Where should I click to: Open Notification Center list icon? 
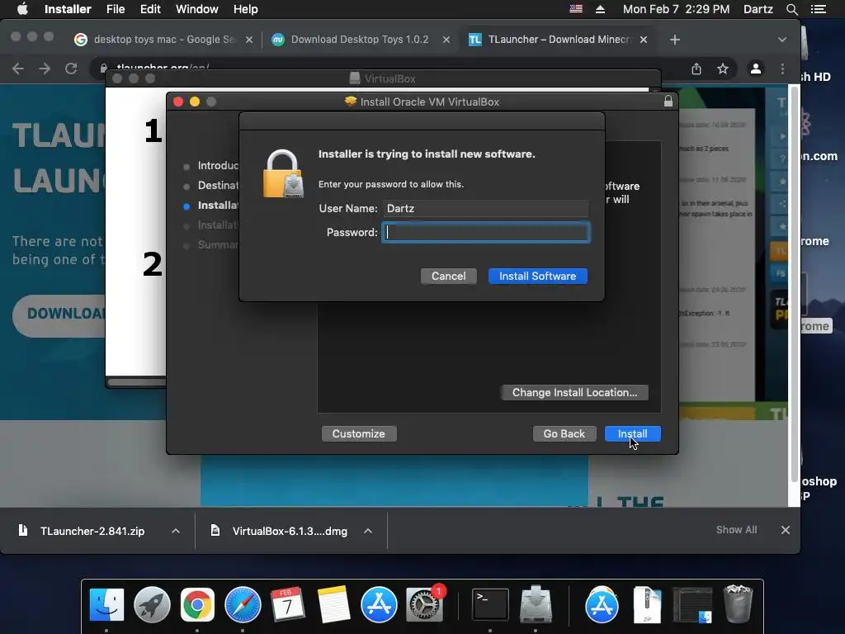(x=819, y=9)
